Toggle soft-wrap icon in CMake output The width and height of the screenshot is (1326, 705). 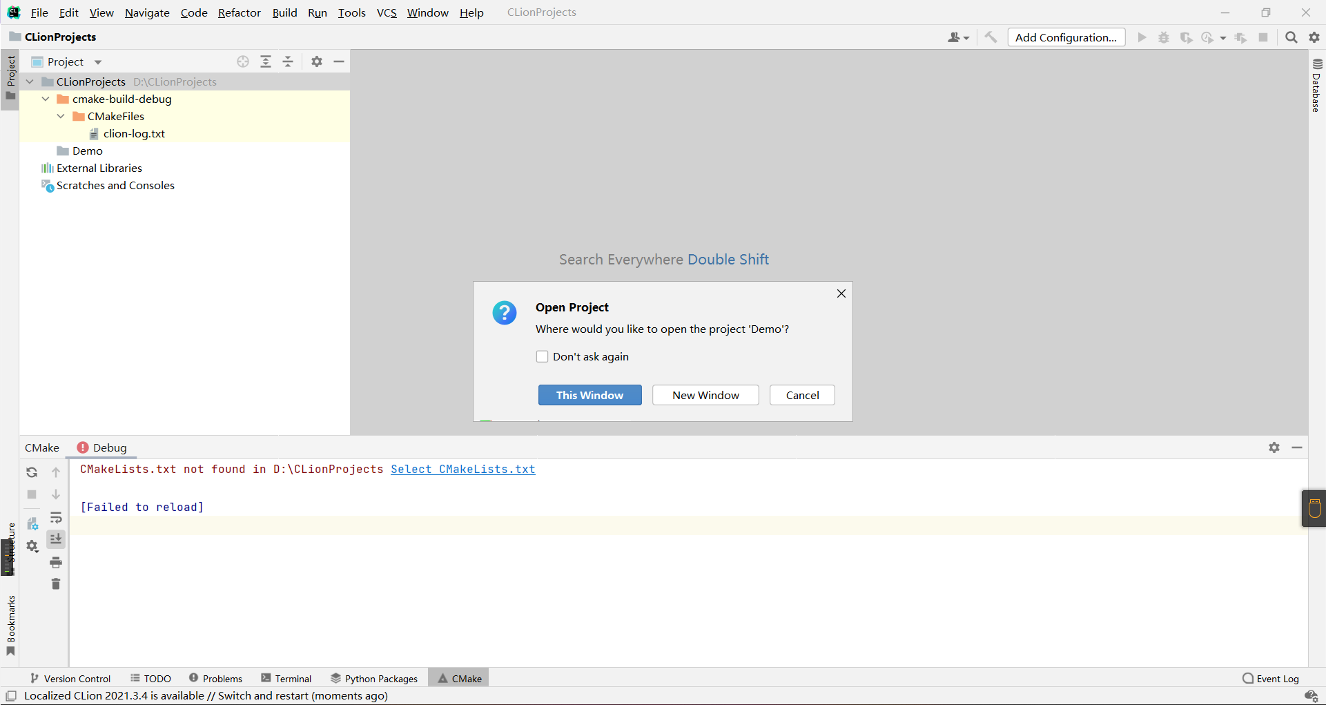click(56, 517)
